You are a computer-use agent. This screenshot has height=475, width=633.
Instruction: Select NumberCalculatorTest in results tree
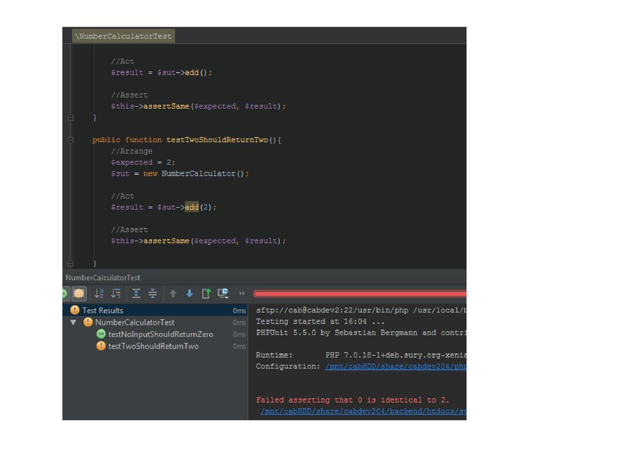click(135, 322)
